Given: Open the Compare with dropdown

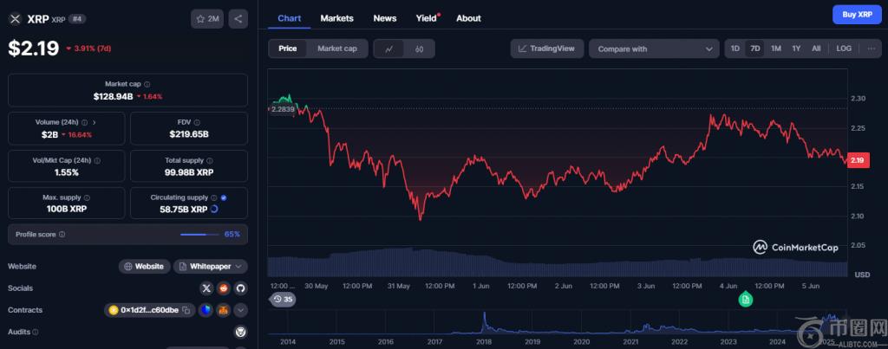Looking at the screenshot, I should [x=654, y=49].
